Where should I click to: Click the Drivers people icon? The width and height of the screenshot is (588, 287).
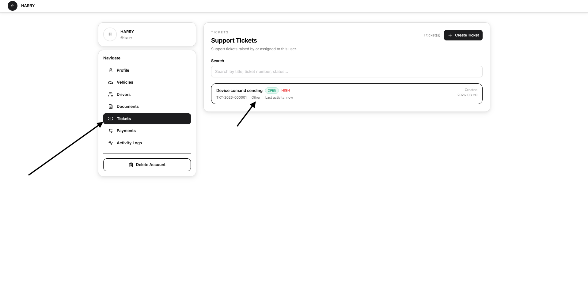[x=111, y=94]
